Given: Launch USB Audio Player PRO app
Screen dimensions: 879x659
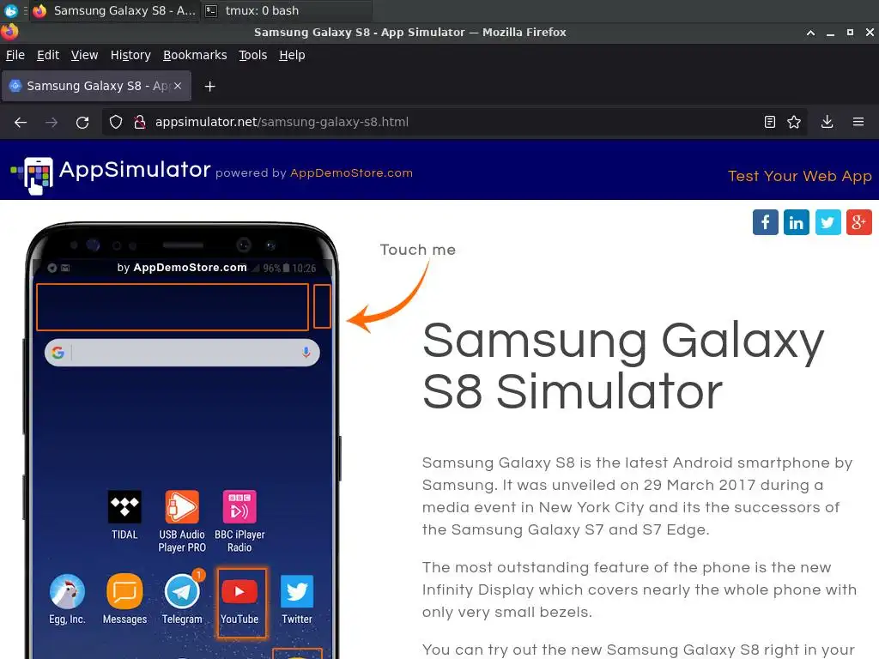Looking at the screenshot, I should coord(182,522).
